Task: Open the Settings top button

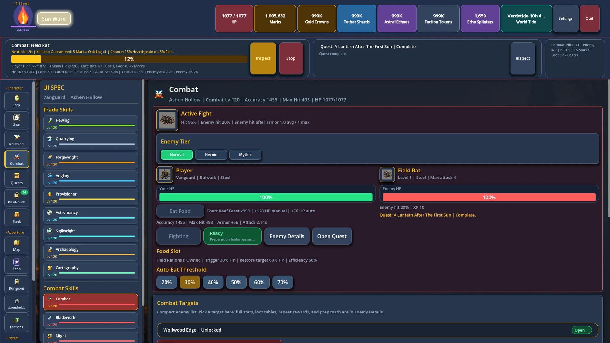Action: pyautogui.click(x=565, y=18)
